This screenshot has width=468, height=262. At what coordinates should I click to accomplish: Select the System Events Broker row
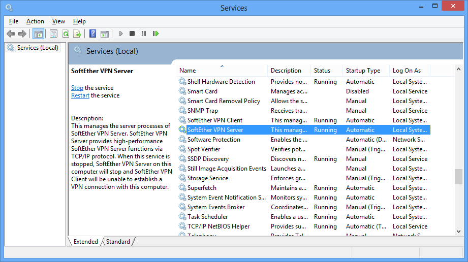304,207
